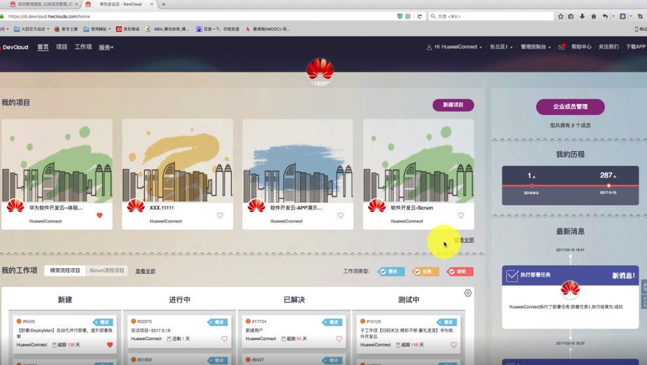Screen dimensions: 647x365
Task: Toggle favorite heart on 软件开发云-APP演示 project
Action: coord(341,215)
